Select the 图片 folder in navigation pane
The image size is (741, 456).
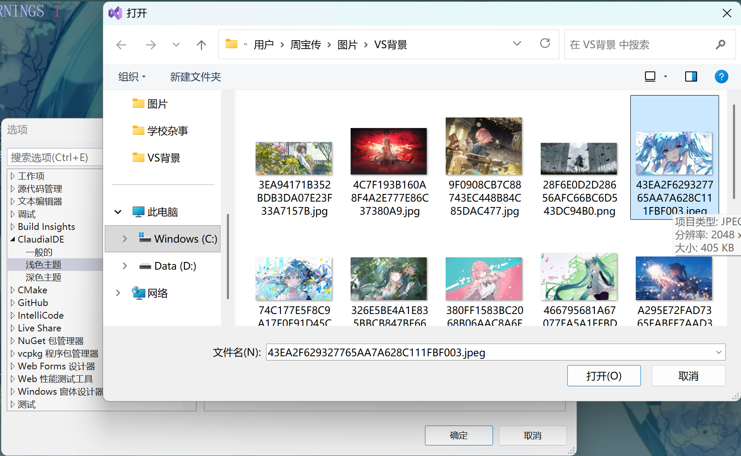(150, 104)
